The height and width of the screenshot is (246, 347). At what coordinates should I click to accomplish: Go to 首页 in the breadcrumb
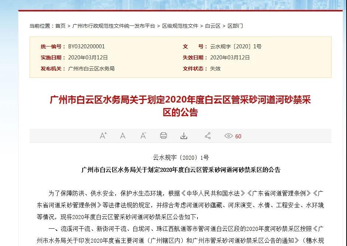(60, 26)
